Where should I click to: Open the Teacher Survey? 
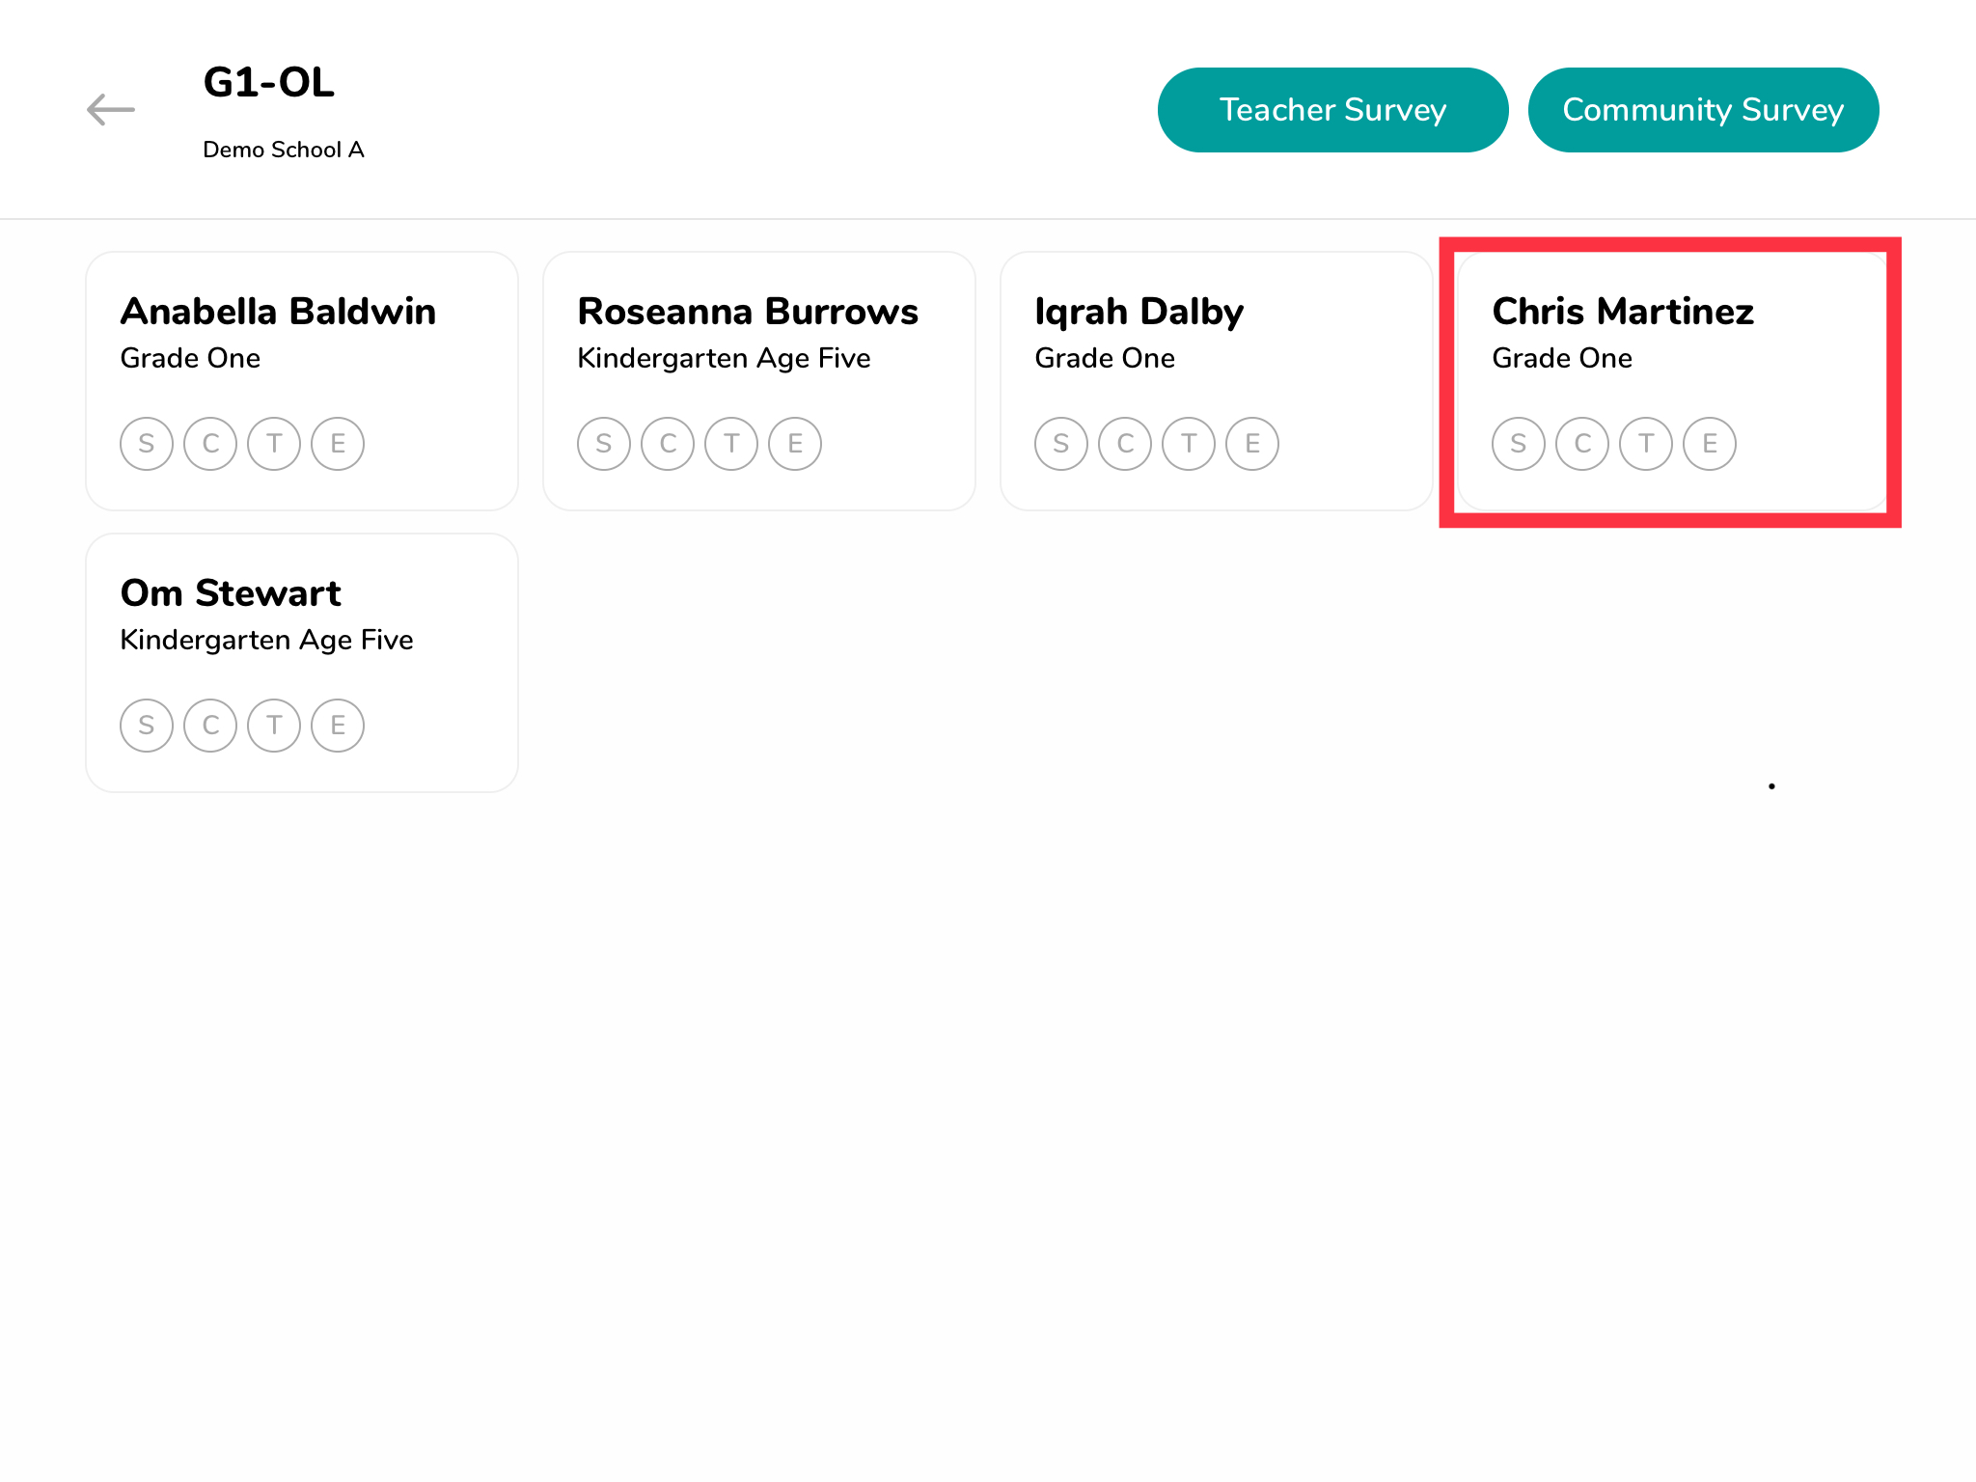tap(1332, 110)
